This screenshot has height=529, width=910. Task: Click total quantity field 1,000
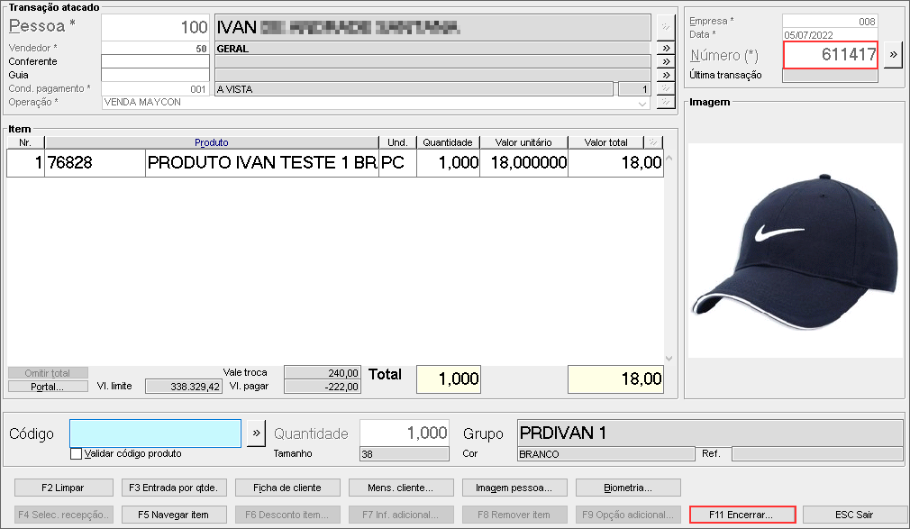(x=449, y=379)
